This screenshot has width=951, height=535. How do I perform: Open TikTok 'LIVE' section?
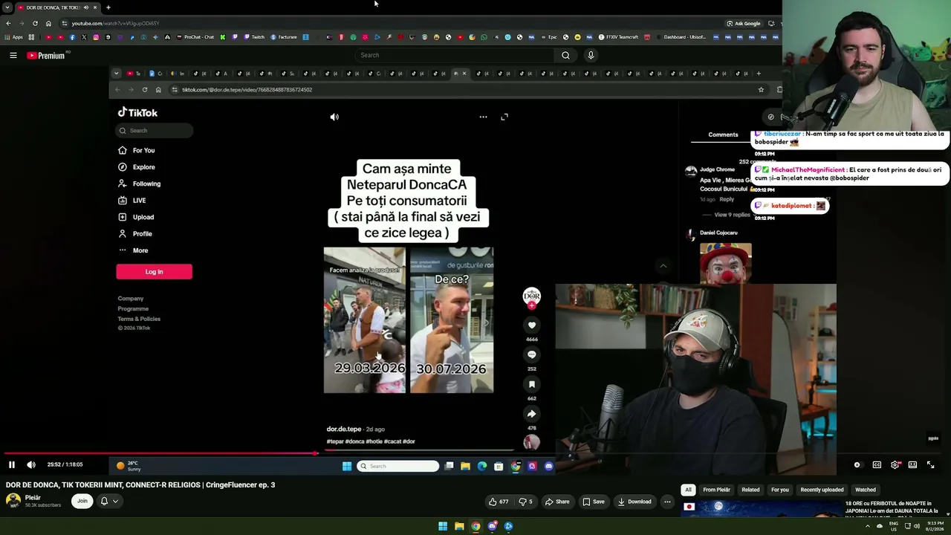click(132, 201)
